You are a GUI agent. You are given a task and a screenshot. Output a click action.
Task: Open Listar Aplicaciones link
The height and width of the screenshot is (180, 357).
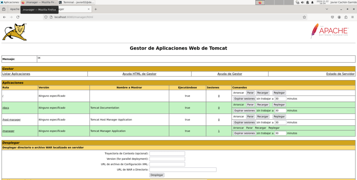pos(16,74)
